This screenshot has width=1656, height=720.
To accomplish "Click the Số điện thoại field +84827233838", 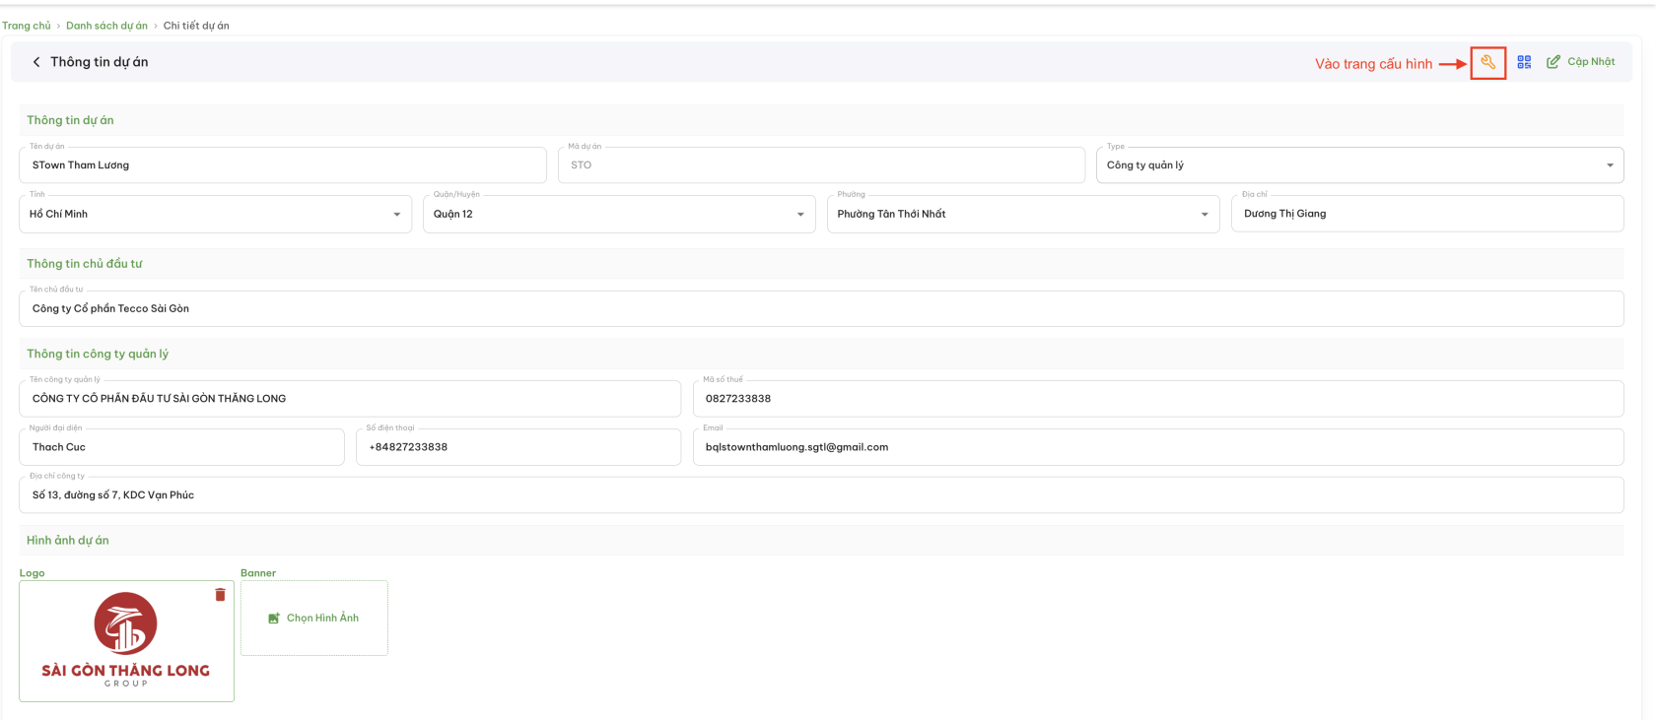I will [518, 447].
